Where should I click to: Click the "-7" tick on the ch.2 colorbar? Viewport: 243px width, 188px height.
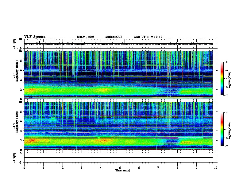[226, 146]
